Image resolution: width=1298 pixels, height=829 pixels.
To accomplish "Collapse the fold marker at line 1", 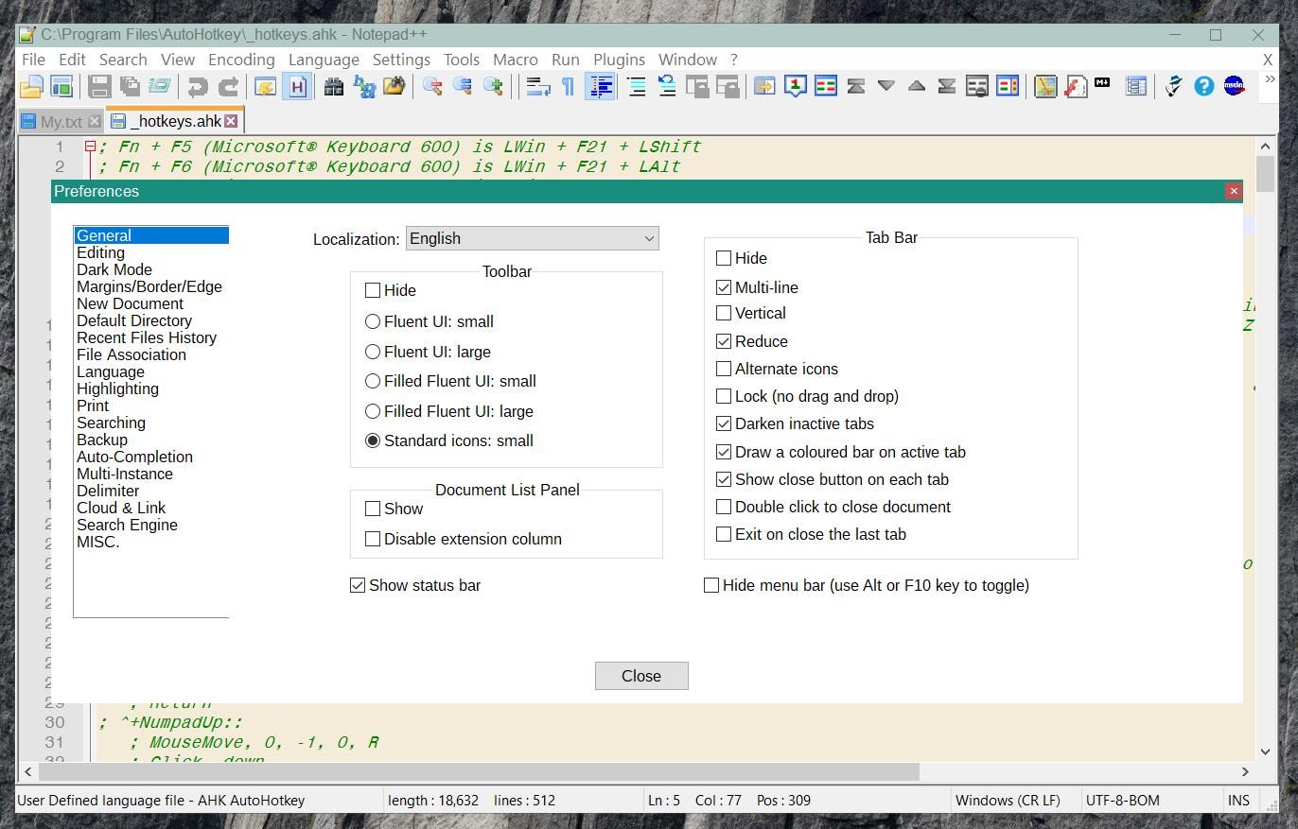I will click(x=91, y=147).
